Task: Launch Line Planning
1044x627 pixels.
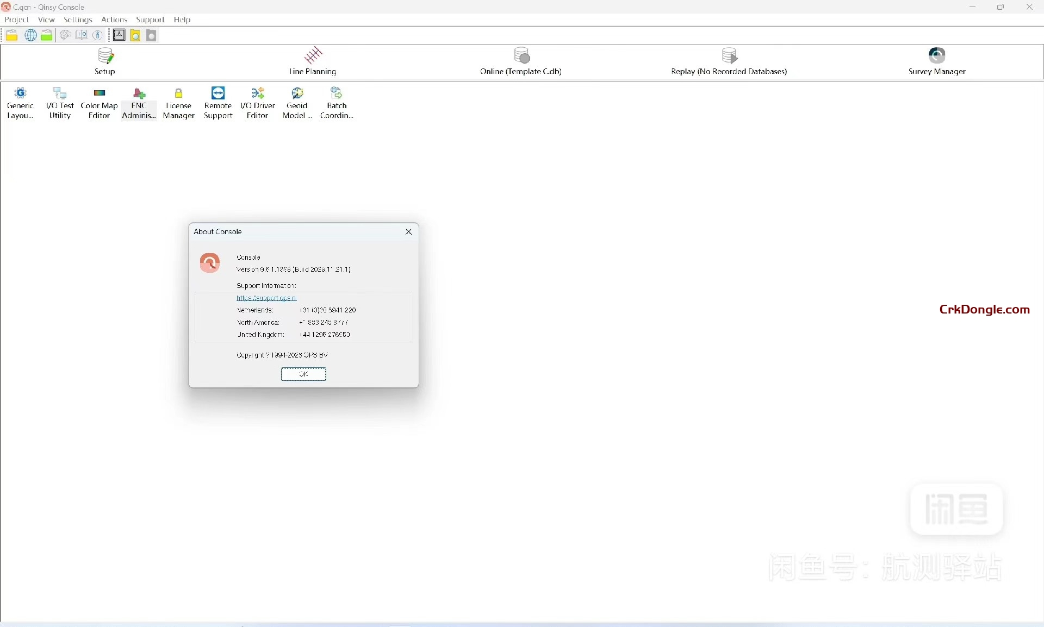Action: coord(313,61)
